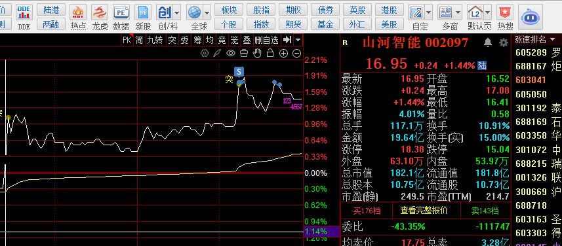Viewport: 562px width, 246px height.
Task: Select the 期货 menu item
Action: click(x=293, y=24)
